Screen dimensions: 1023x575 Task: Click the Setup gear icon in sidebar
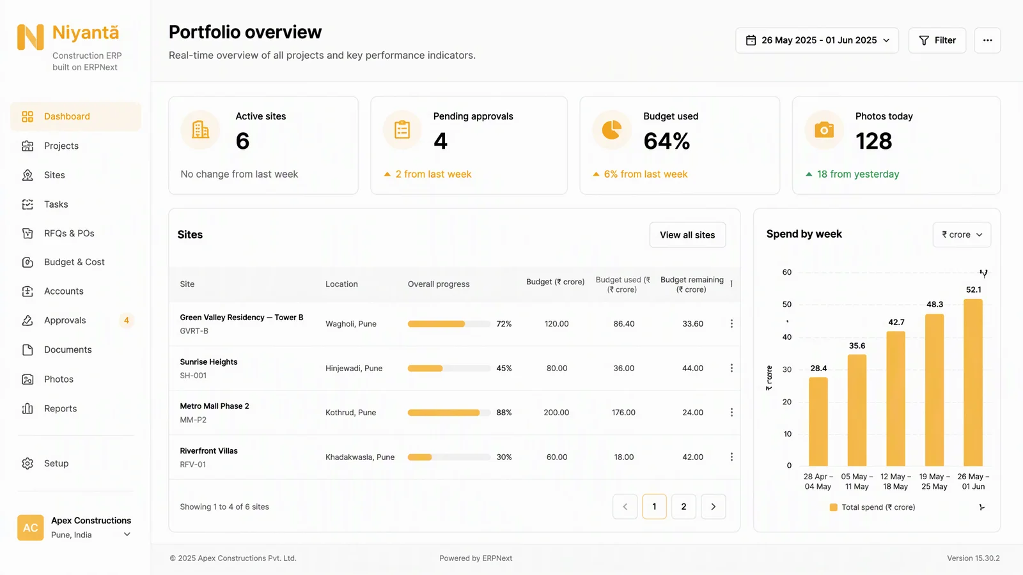point(27,463)
